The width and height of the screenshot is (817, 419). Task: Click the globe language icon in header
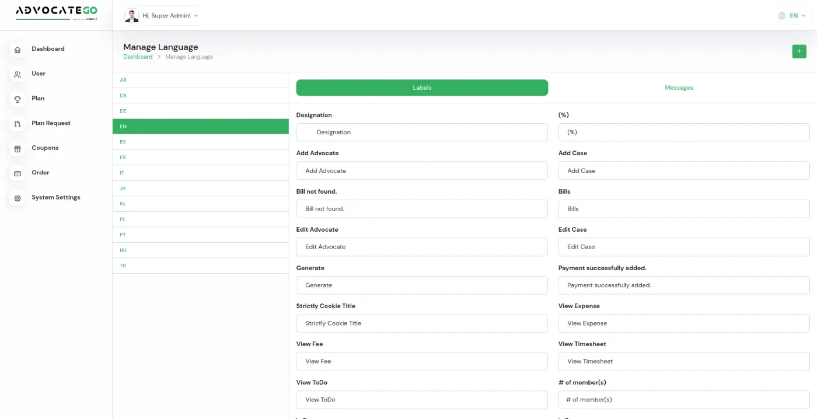tap(781, 16)
